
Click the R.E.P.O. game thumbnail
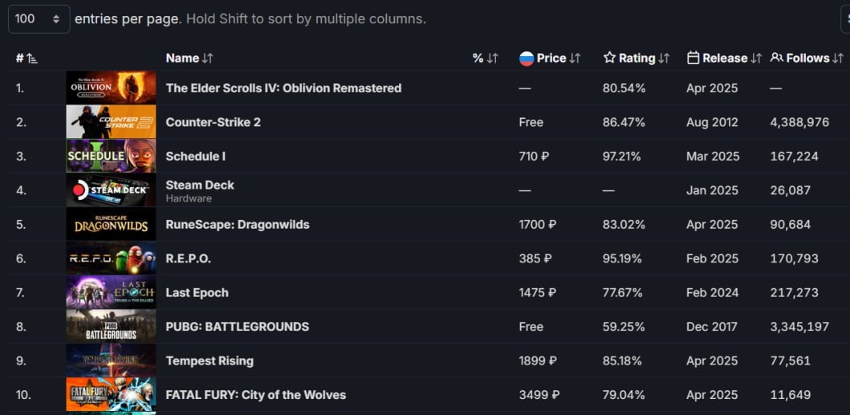point(111,258)
